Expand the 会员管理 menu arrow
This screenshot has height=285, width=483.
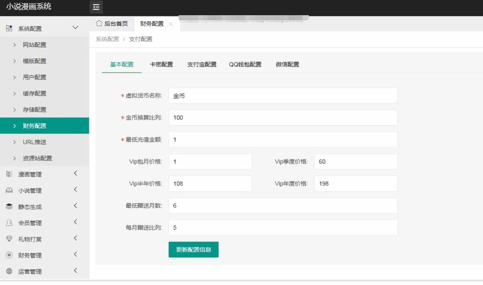(x=75, y=222)
